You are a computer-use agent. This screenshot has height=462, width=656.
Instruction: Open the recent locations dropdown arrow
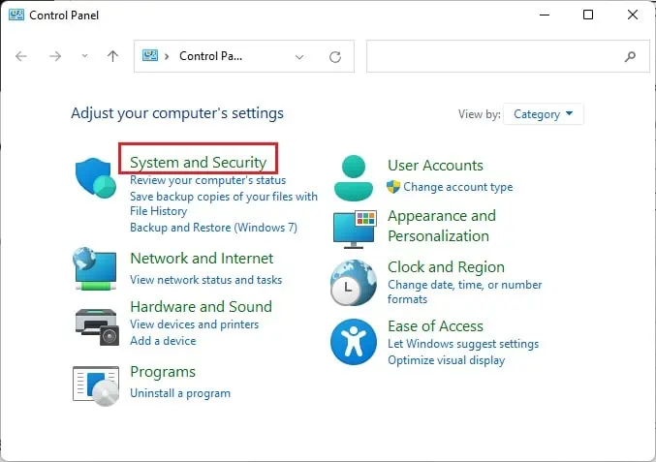(84, 56)
